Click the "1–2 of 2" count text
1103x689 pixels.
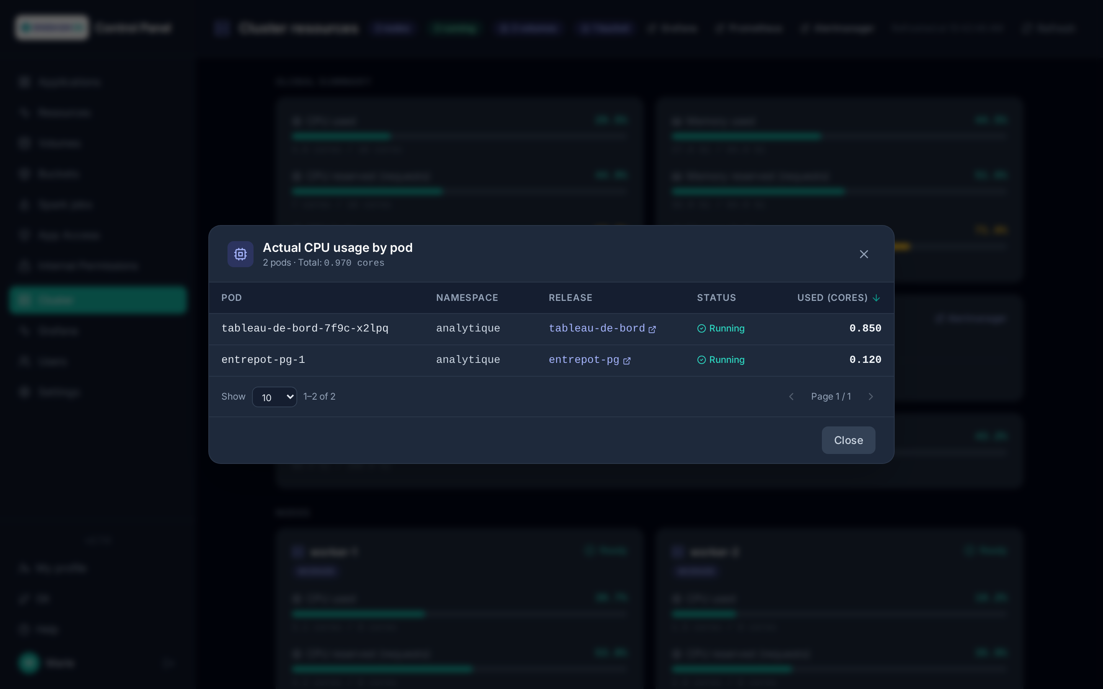[319, 397]
